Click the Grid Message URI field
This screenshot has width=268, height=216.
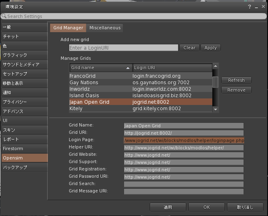[x=184, y=192]
